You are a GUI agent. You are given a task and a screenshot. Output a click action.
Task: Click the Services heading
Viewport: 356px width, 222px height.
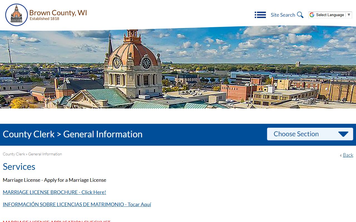19,167
